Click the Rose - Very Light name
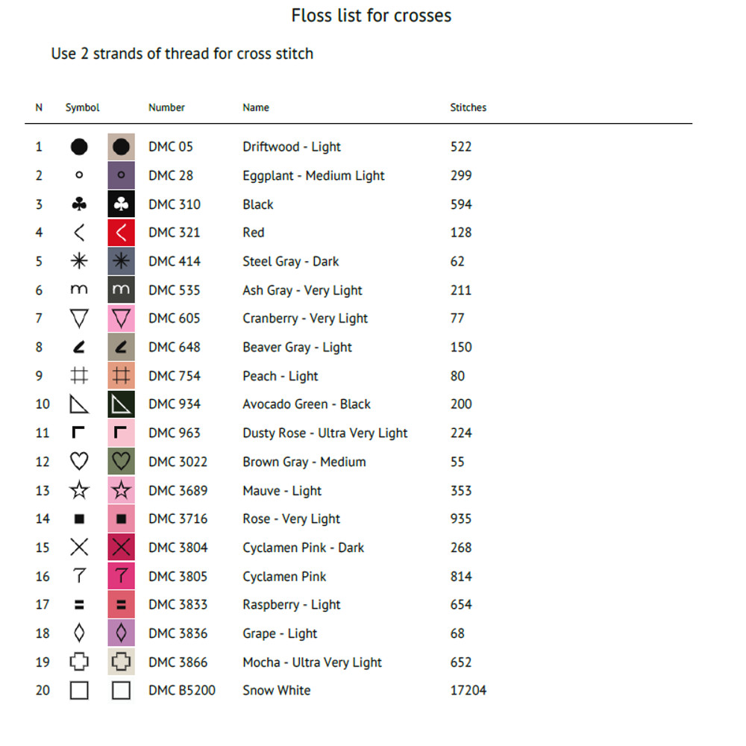Image resolution: width=746 pixels, height=746 pixels. (x=291, y=519)
